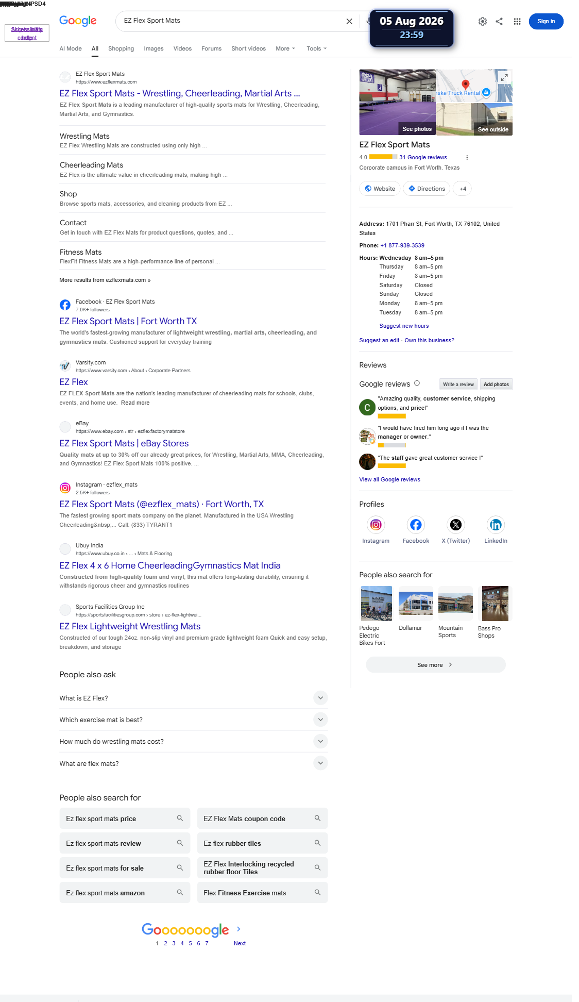
Task: Click the red map pin
Action: pos(466,85)
